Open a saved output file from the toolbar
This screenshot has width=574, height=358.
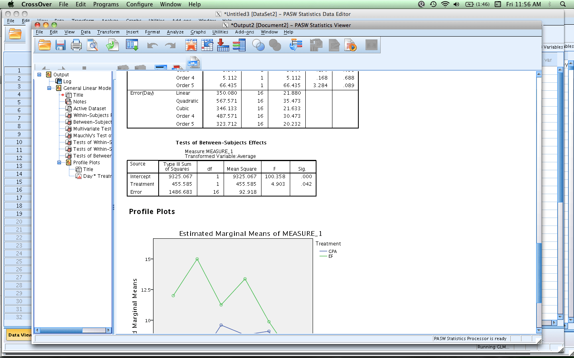44,45
